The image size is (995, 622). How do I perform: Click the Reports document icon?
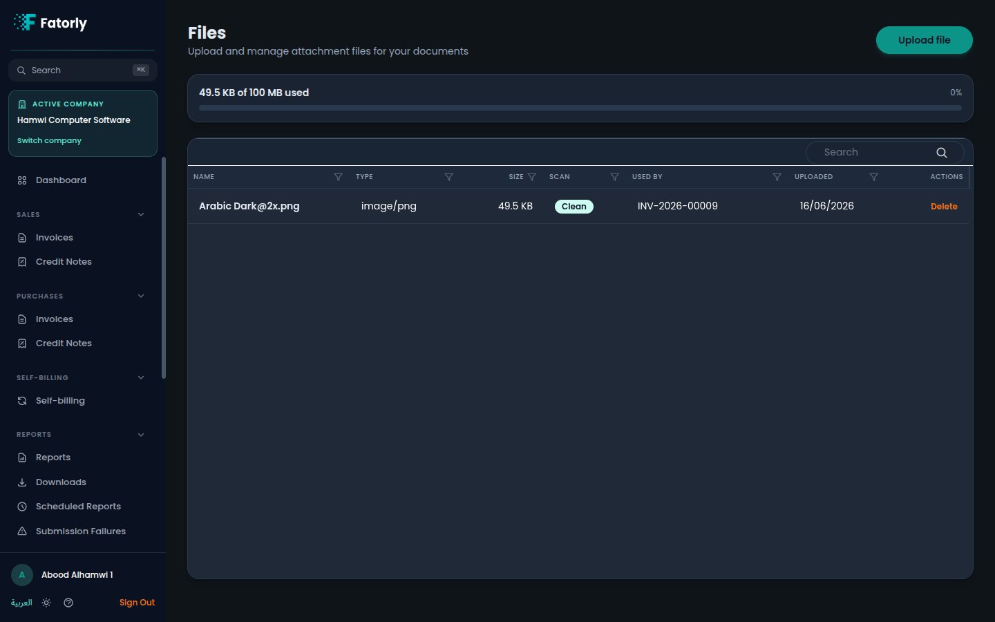click(x=22, y=458)
